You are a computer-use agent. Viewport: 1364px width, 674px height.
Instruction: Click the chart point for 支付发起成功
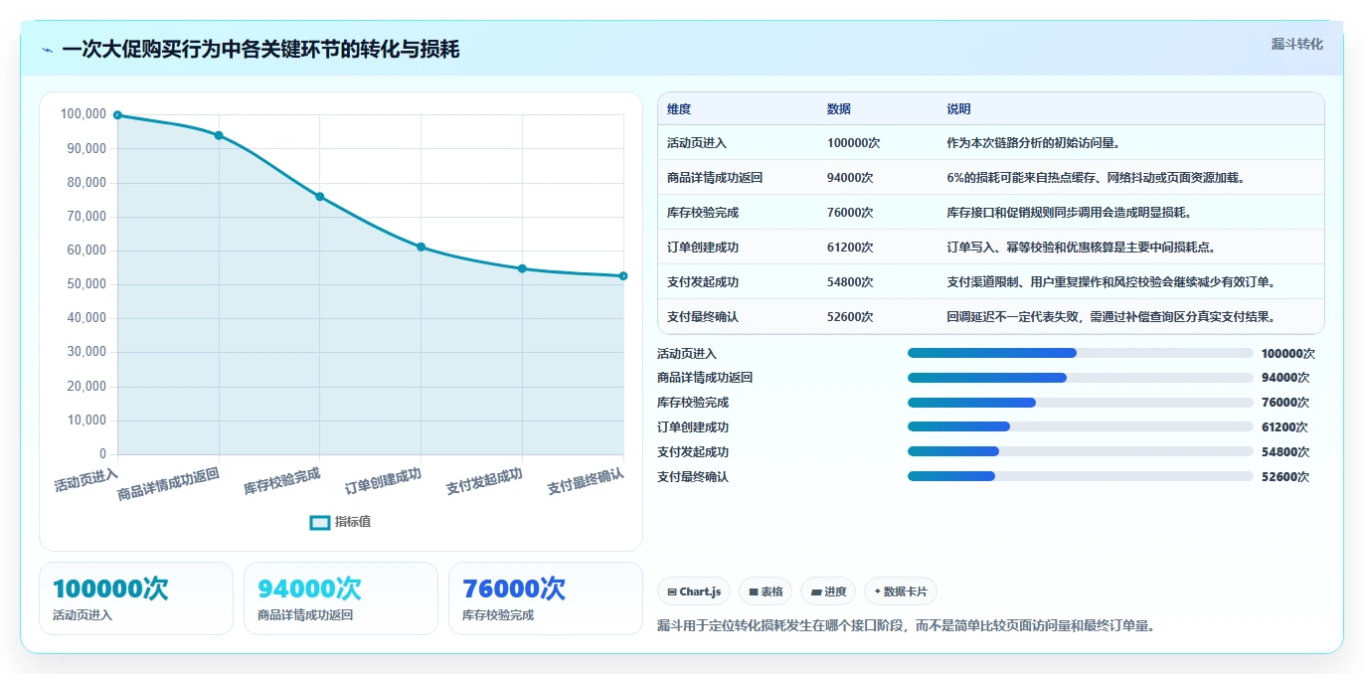coord(522,268)
